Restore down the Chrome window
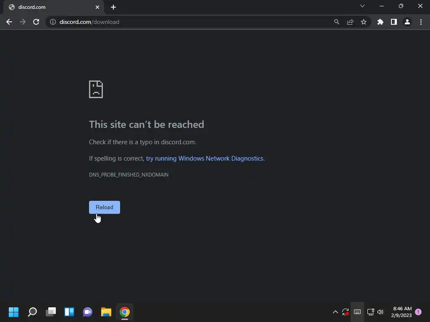 pyautogui.click(x=401, y=6)
